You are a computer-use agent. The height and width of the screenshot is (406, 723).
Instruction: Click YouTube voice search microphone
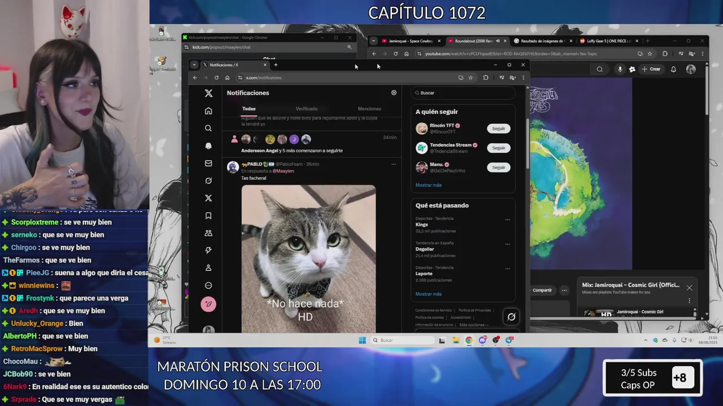[x=620, y=69]
